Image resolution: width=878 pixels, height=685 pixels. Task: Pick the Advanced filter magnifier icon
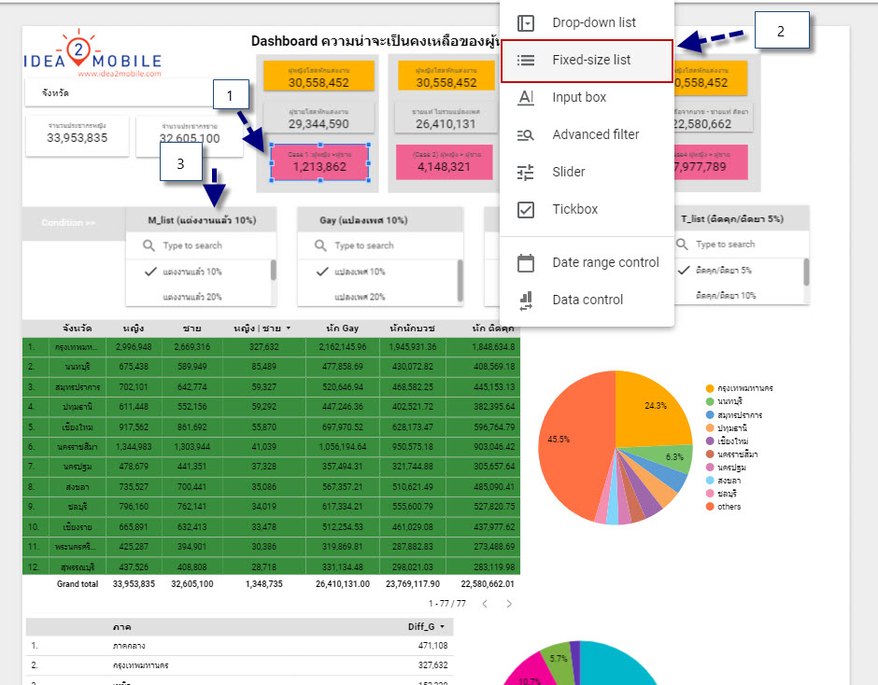525,135
